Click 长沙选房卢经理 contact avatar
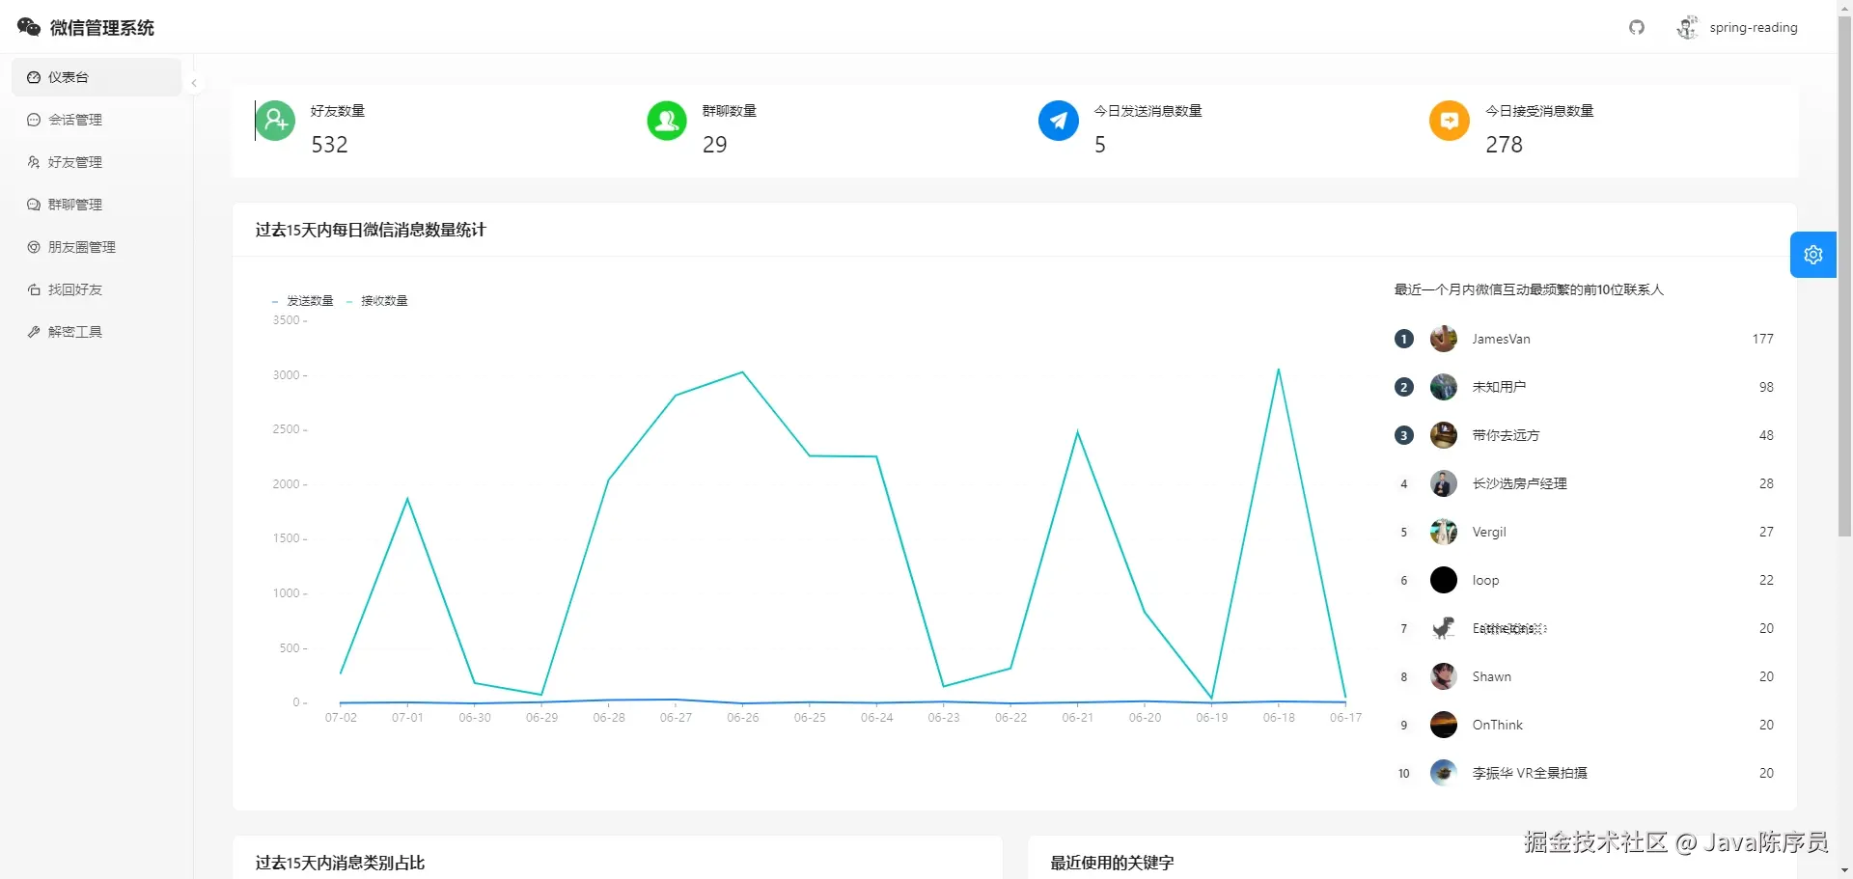This screenshot has height=879, width=1853. tap(1444, 483)
